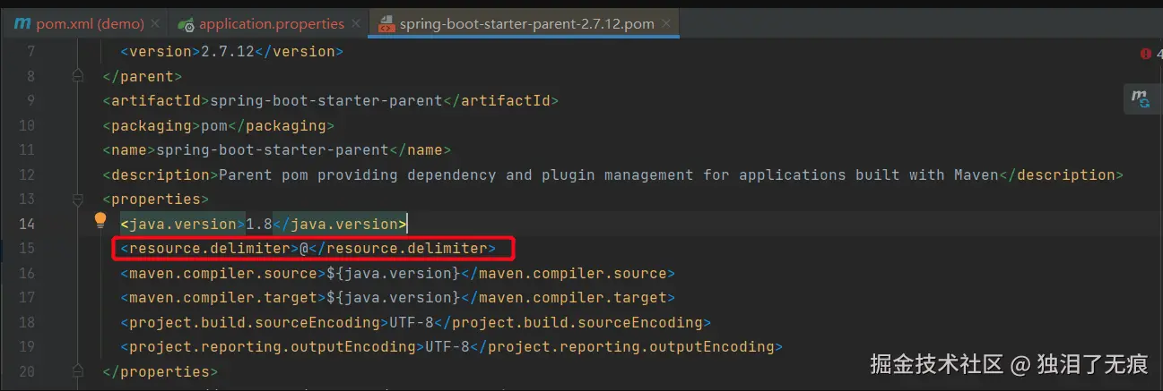Place cursor on the resource.delimiter @ value
Viewport: 1163px width, 391px height.
(x=304, y=248)
